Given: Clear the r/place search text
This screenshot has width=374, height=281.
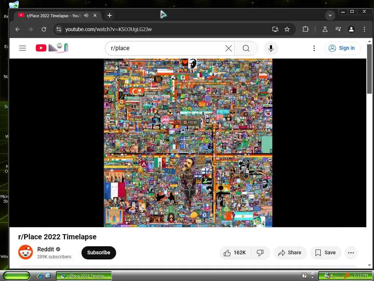Looking at the screenshot, I should point(228,48).
